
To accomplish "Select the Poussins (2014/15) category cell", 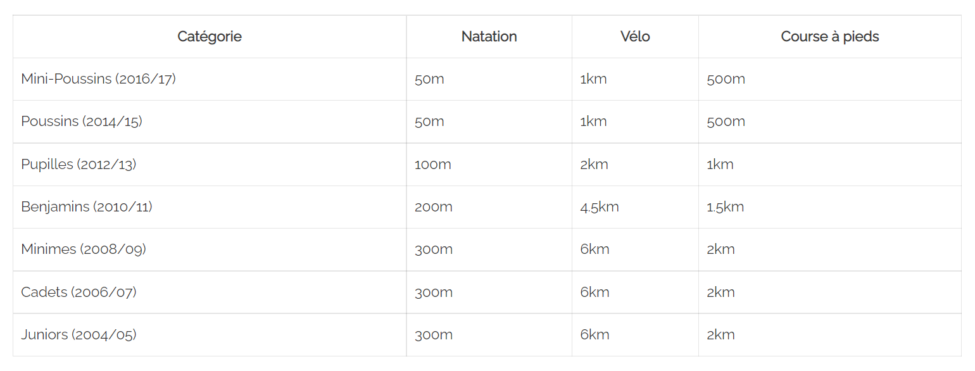I will (x=82, y=122).
